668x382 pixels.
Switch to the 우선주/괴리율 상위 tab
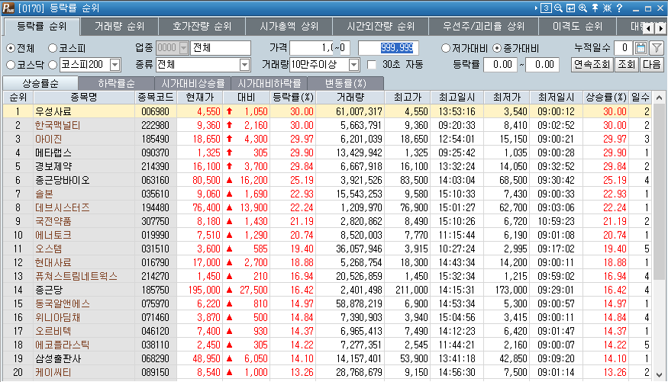pos(483,27)
